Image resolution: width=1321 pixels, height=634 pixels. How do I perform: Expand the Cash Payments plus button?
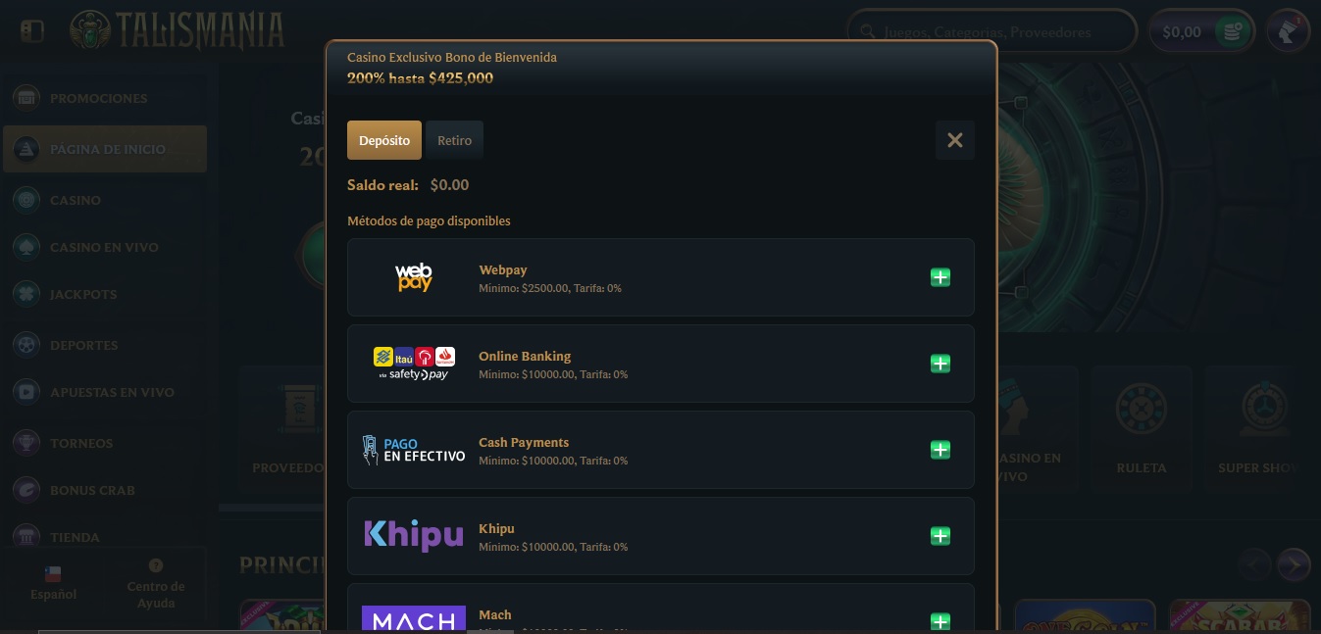(940, 450)
